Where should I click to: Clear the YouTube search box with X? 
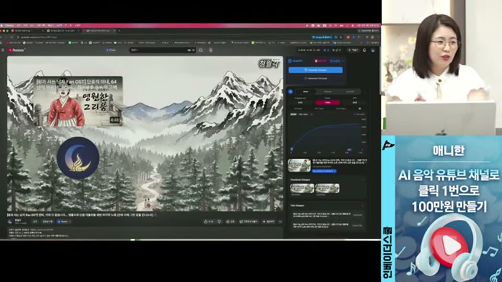pyautogui.click(x=193, y=50)
